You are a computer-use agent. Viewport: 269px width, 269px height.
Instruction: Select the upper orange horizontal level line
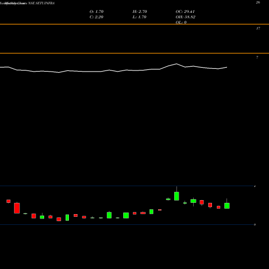(134, 24)
